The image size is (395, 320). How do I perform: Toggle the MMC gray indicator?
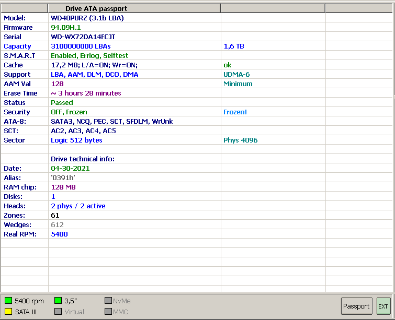(108, 312)
